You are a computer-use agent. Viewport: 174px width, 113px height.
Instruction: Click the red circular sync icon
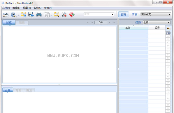[x=72, y=14]
